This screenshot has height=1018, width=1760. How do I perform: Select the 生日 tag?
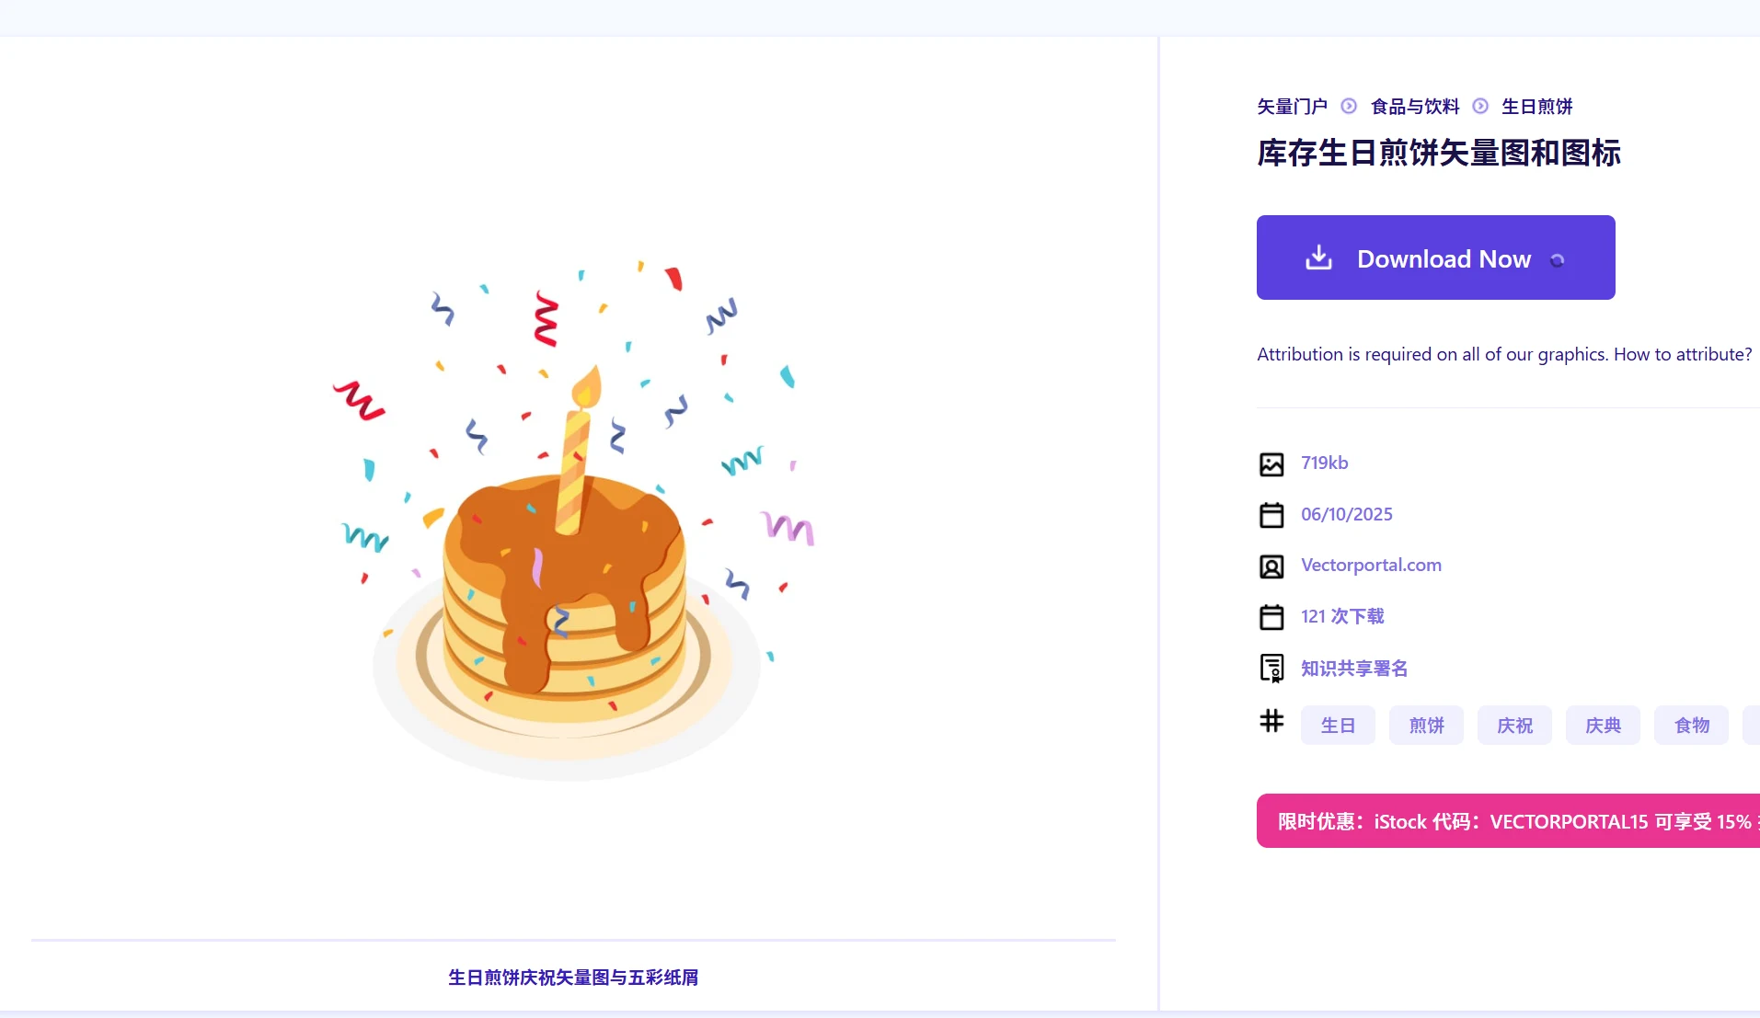pos(1338,726)
